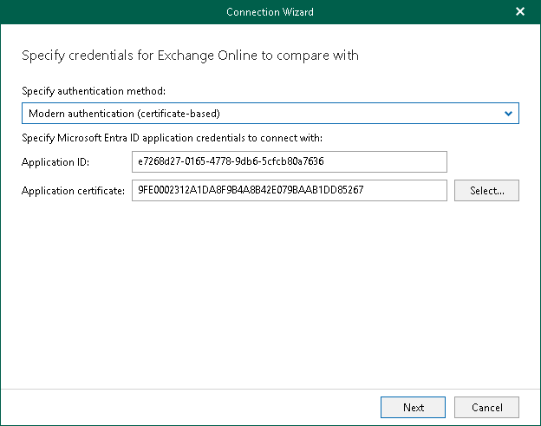Screen dimensions: 541x426
Task: Cancel the connection wizard
Action: (486, 407)
